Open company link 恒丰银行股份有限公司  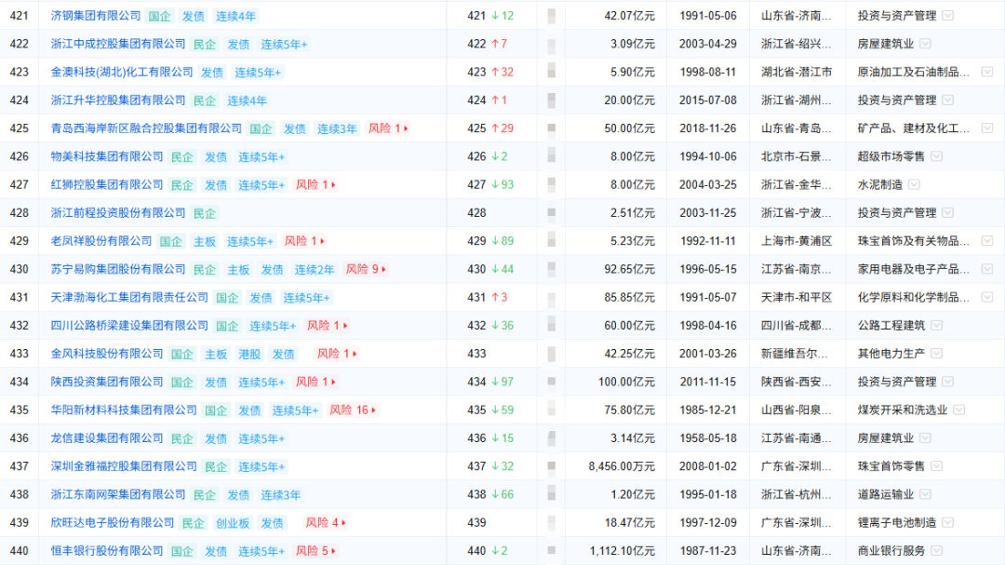coord(107,551)
